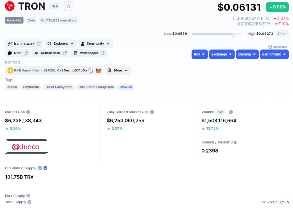The height and width of the screenshot is (208, 293).
Task: Select the Media tag
Action: click(x=12, y=87)
